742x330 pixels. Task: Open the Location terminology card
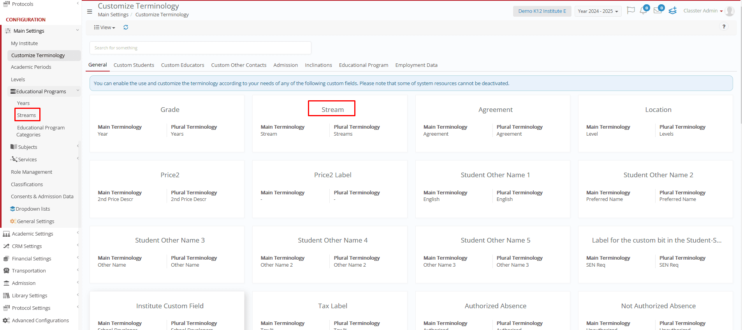(x=656, y=124)
